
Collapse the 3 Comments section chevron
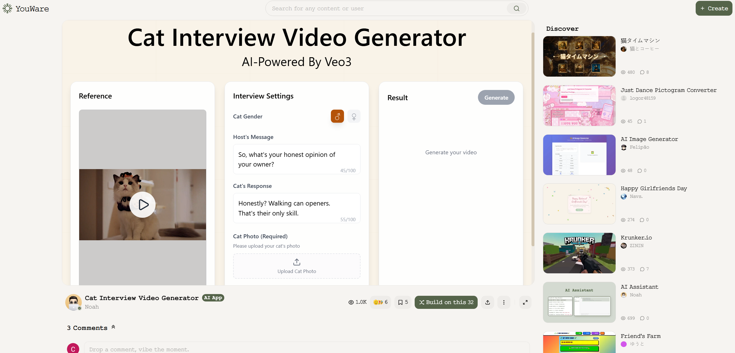[113, 327]
